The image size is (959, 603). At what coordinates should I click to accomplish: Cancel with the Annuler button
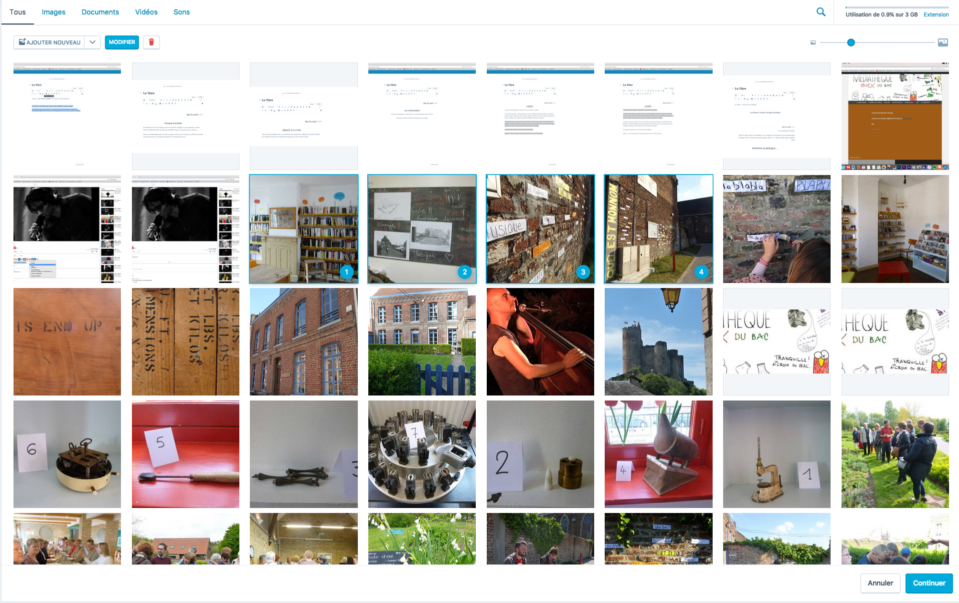880,583
